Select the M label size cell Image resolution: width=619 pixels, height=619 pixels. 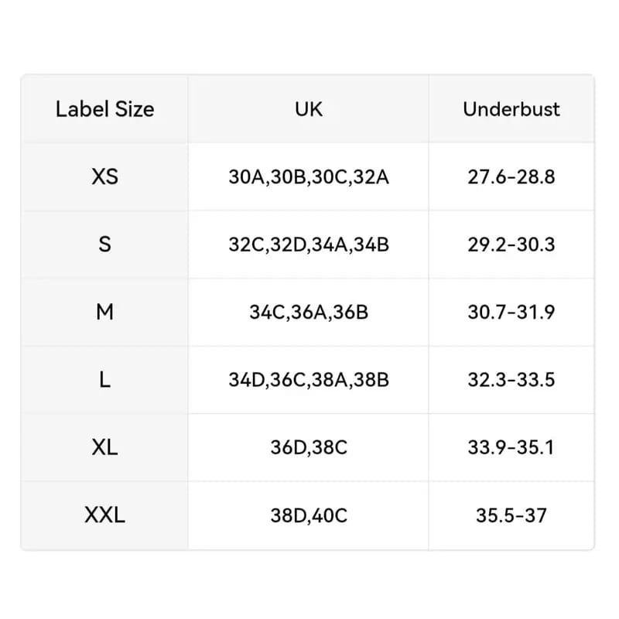(x=104, y=313)
